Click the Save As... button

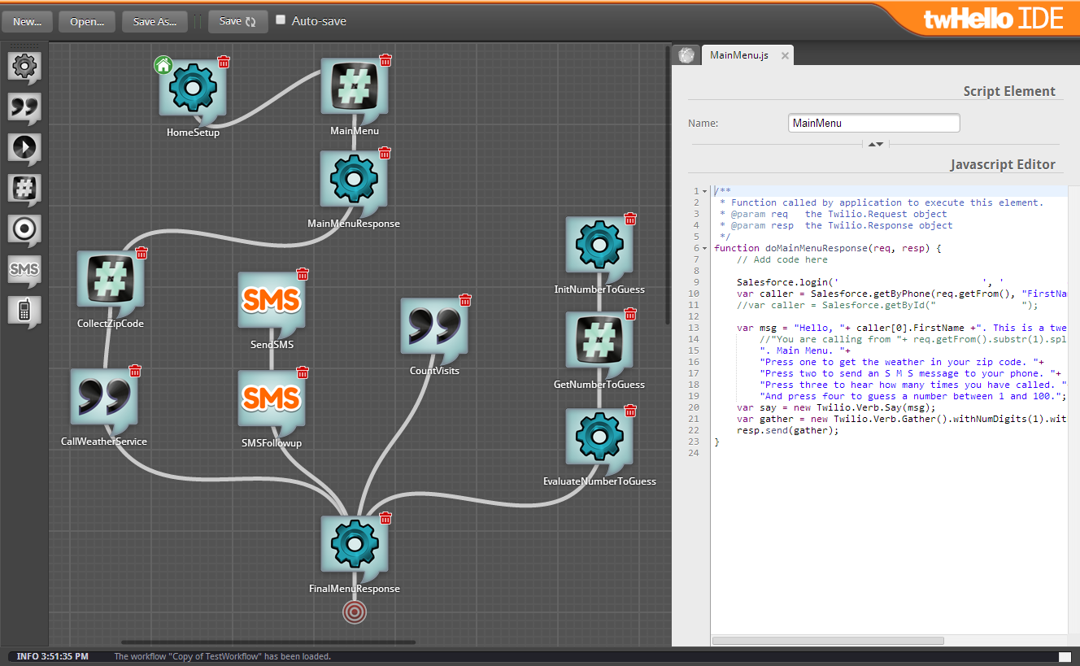155,22
